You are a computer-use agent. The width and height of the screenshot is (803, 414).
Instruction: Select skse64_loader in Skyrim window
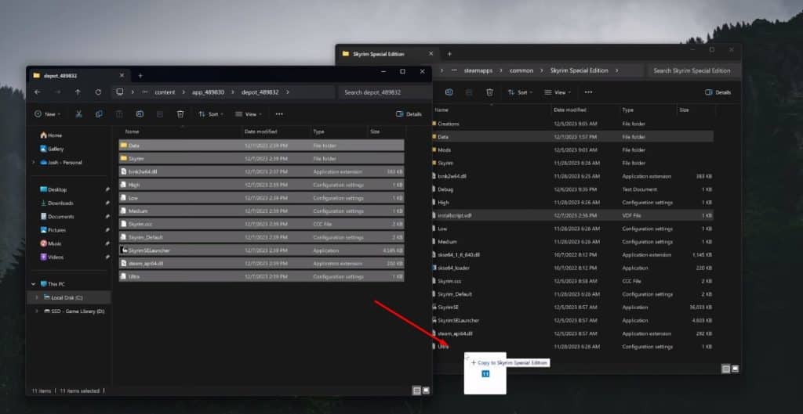click(572, 268)
